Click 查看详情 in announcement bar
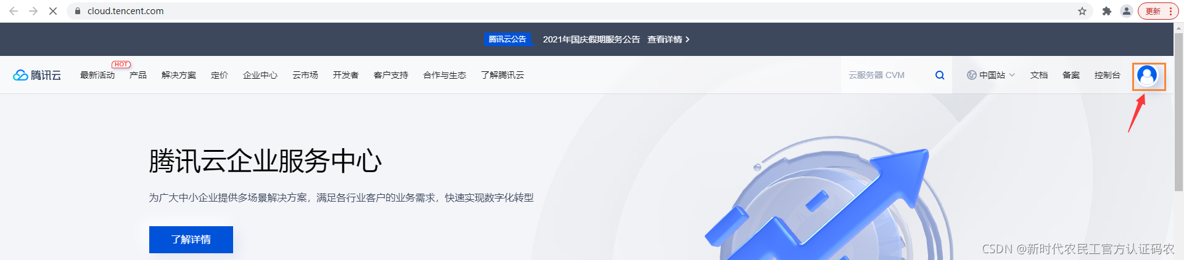1184x260 pixels. tap(668, 39)
